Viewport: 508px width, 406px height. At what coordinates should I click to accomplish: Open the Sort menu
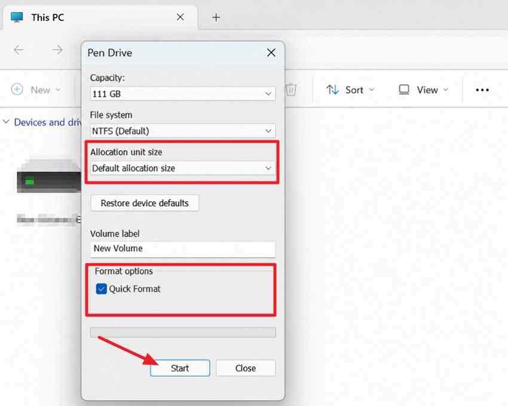(x=350, y=90)
